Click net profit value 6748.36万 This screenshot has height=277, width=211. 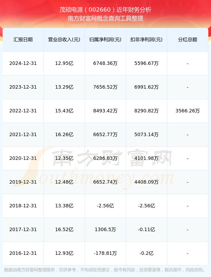click(105, 63)
